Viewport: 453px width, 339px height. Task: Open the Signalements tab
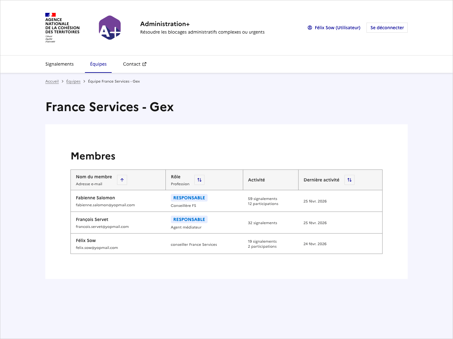pyautogui.click(x=59, y=64)
